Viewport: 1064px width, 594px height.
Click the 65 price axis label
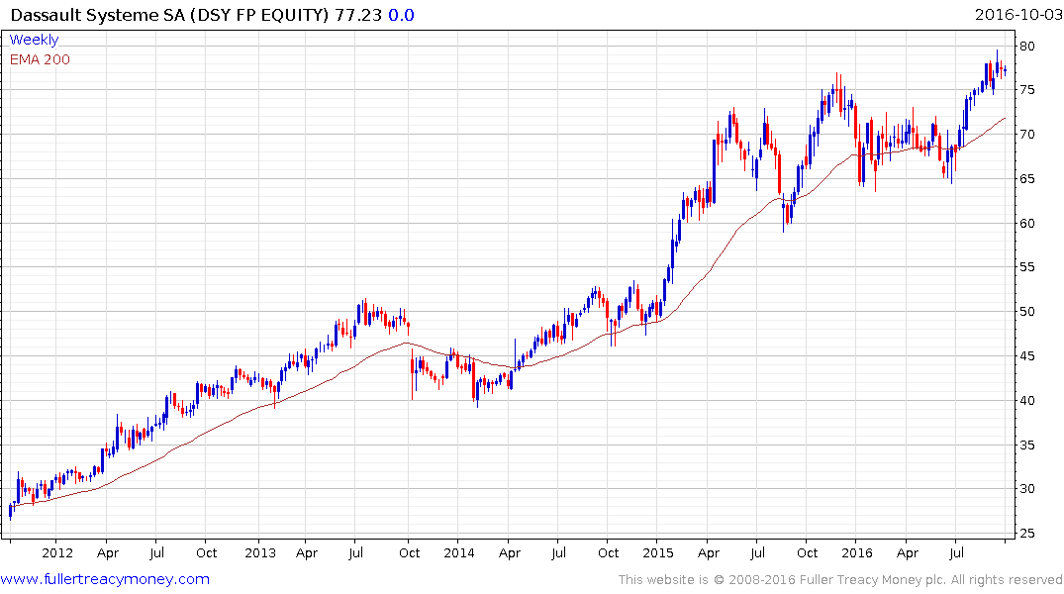point(1027,179)
